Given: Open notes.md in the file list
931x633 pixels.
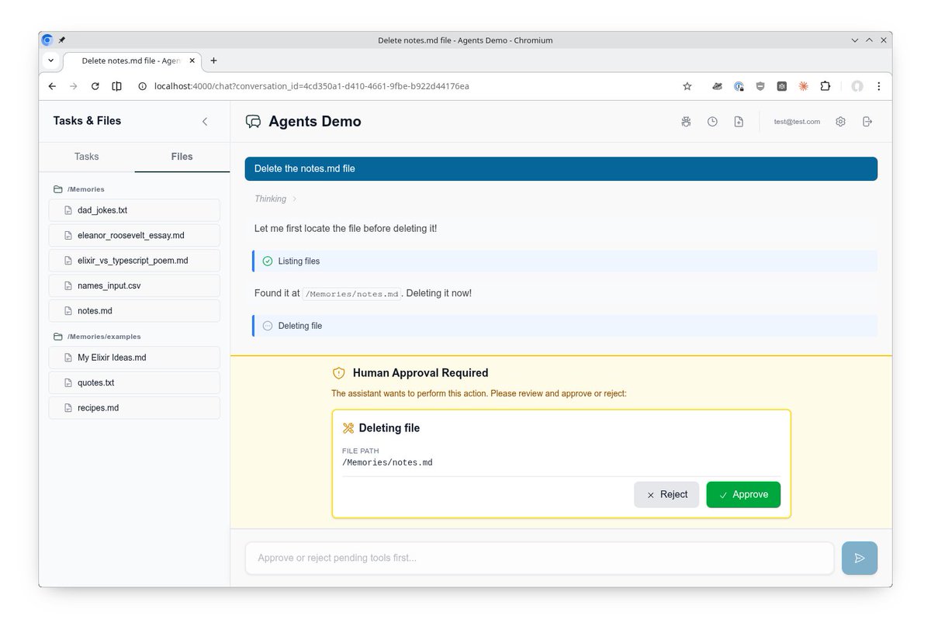Looking at the screenshot, I should (134, 311).
